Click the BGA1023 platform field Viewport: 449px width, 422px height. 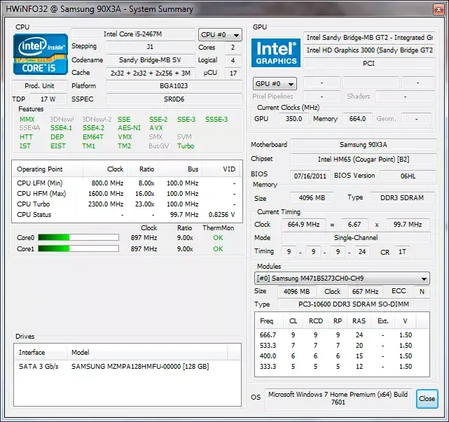coord(174,86)
